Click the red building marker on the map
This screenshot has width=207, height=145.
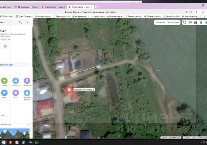point(69,90)
